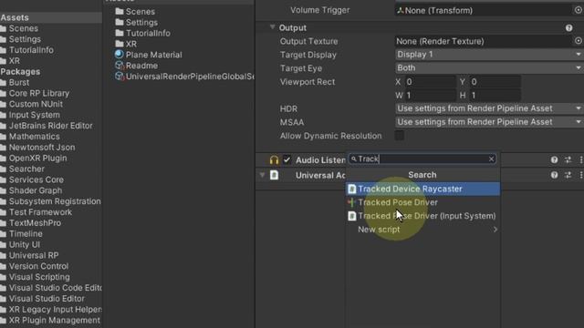This screenshot has width=584, height=328.
Task: Clear the component search field
Action: pyautogui.click(x=491, y=159)
